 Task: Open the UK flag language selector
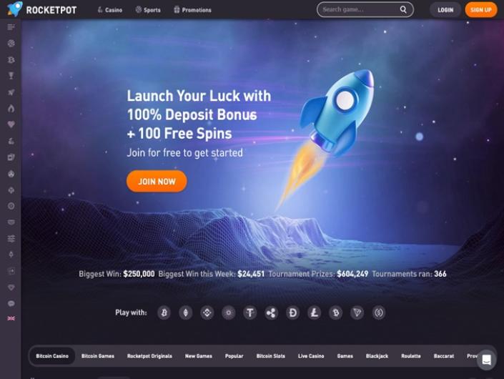point(11,318)
